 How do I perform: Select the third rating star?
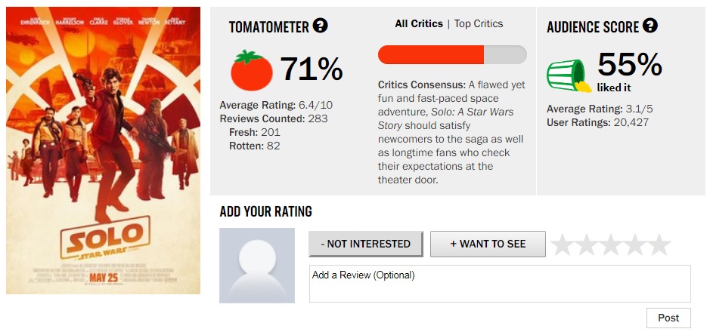coord(611,244)
